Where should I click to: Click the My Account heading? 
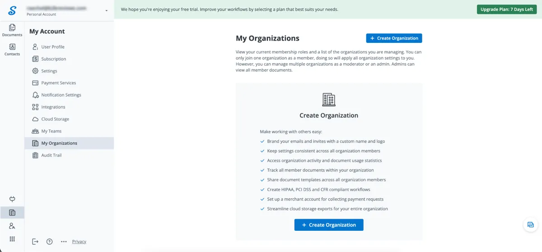pyautogui.click(x=47, y=32)
